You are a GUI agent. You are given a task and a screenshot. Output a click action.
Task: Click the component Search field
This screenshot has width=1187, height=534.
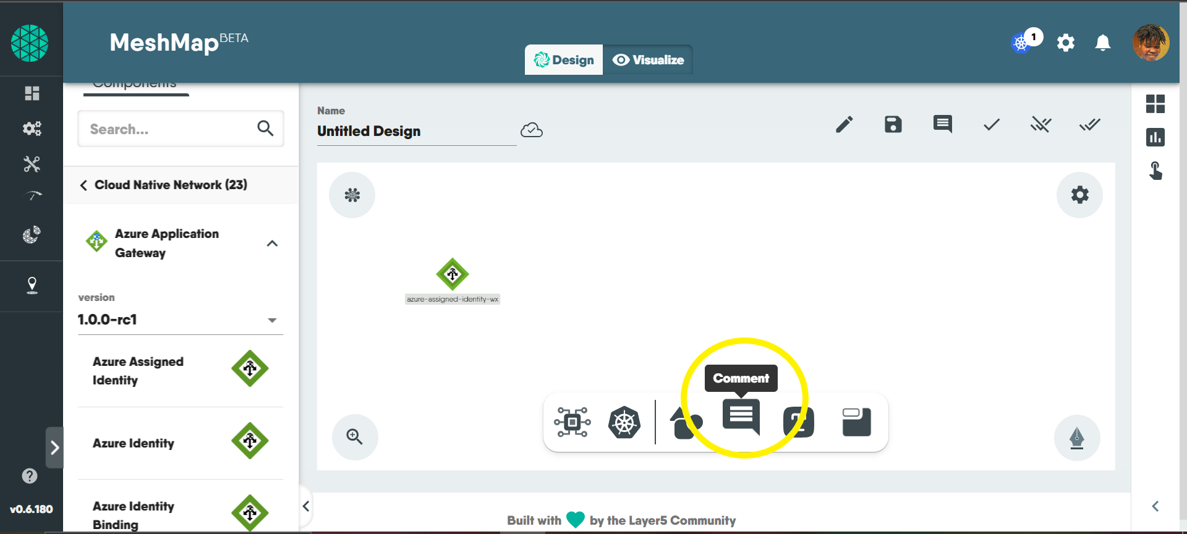(x=170, y=129)
